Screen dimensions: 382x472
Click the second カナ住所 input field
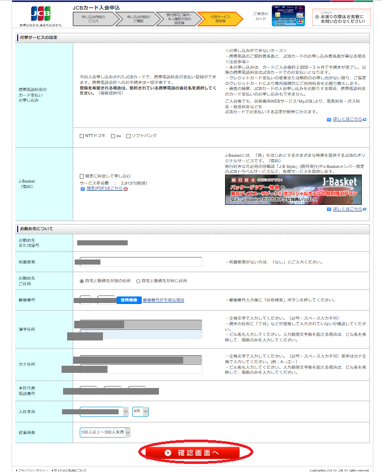click(141, 369)
